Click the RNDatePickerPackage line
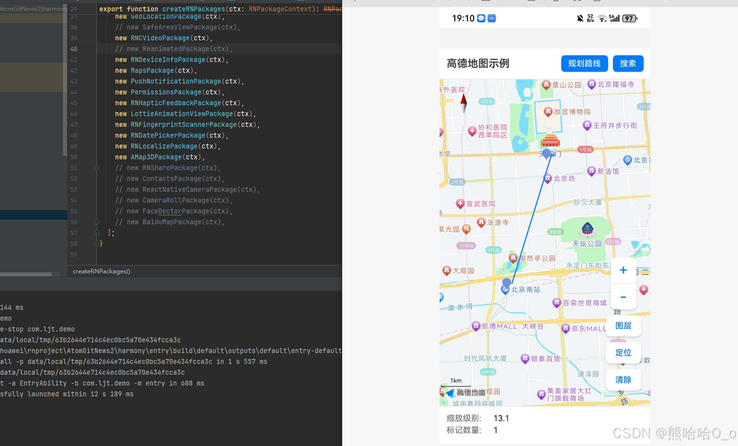This screenshot has height=446, width=738. 172,135
